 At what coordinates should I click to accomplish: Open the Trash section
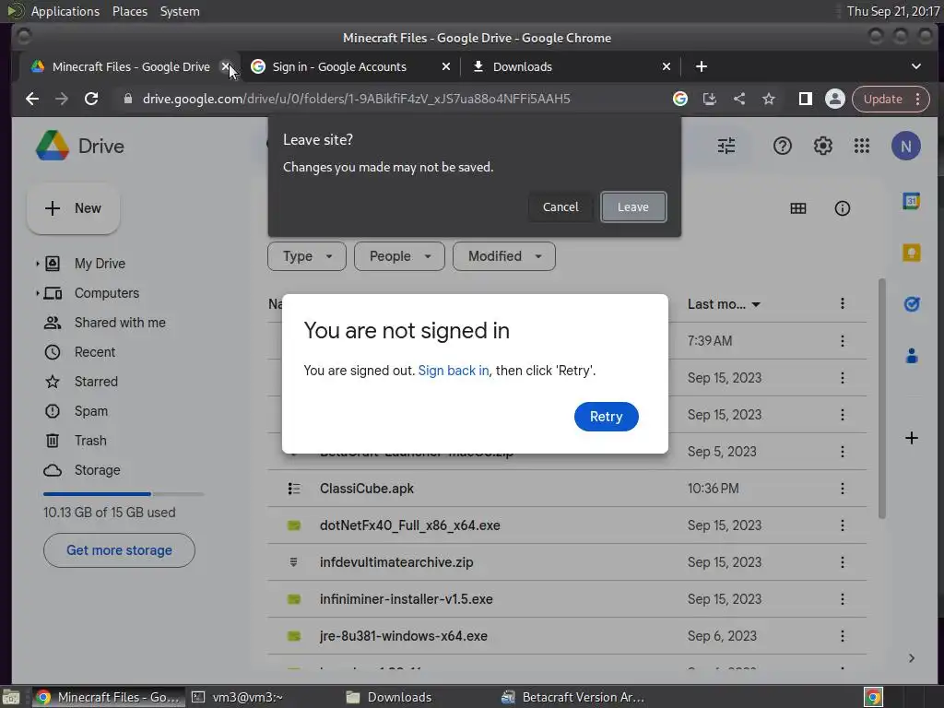point(90,441)
